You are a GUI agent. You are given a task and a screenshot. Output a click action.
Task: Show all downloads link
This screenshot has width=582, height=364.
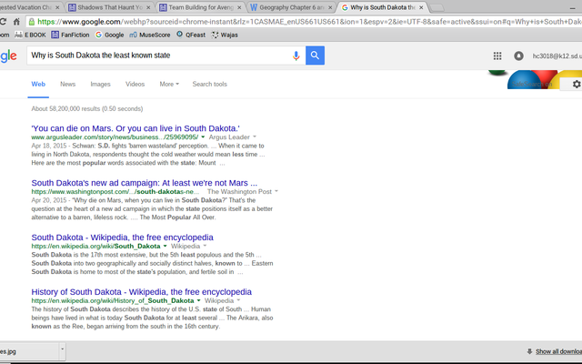pyautogui.click(x=558, y=351)
